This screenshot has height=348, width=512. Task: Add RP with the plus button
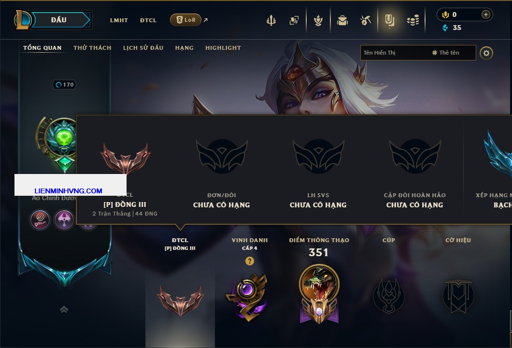click(485, 14)
